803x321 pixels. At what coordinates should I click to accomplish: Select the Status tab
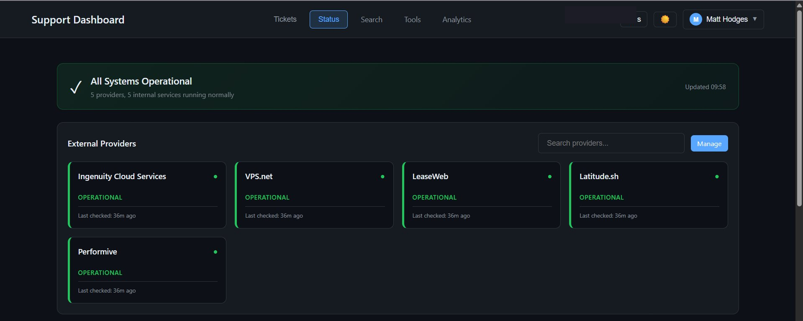[328, 19]
